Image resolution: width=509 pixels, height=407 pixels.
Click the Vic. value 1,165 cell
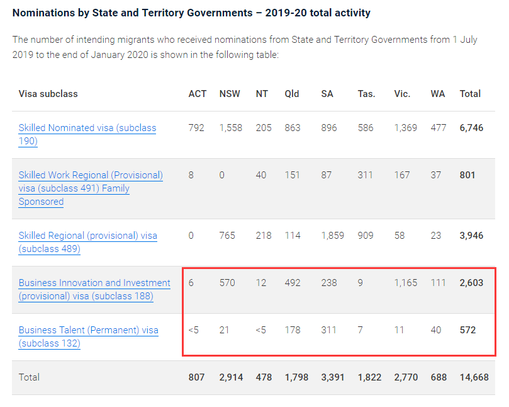click(405, 283)
